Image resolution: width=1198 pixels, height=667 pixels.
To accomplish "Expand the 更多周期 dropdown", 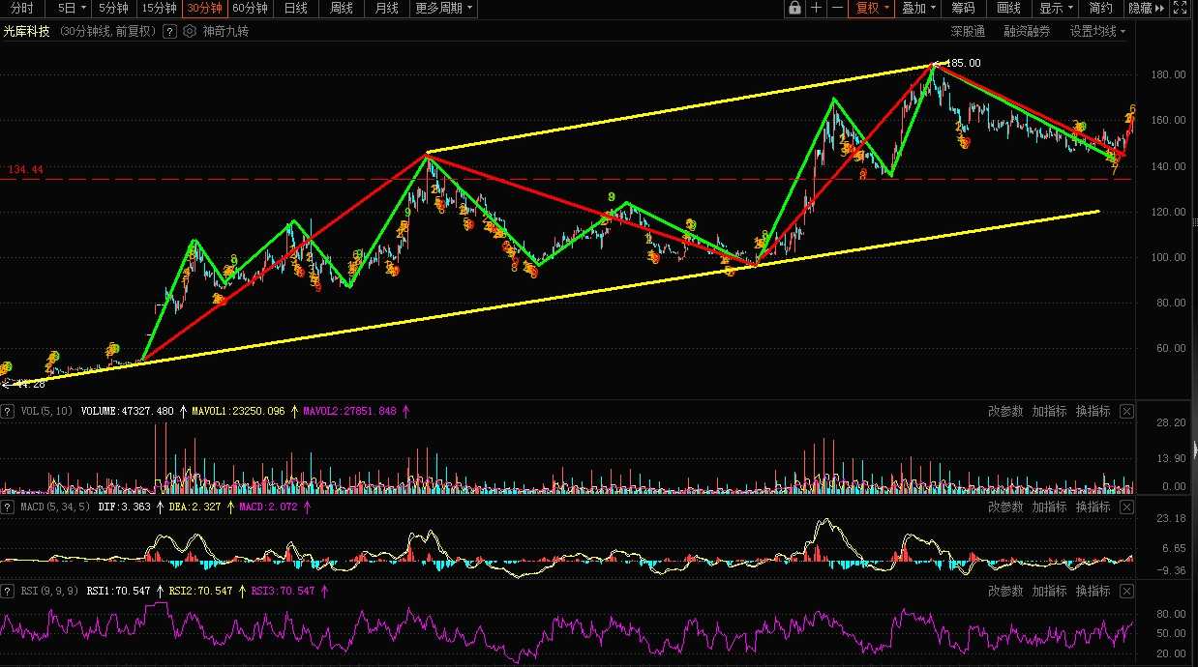I will coord(444,8).
